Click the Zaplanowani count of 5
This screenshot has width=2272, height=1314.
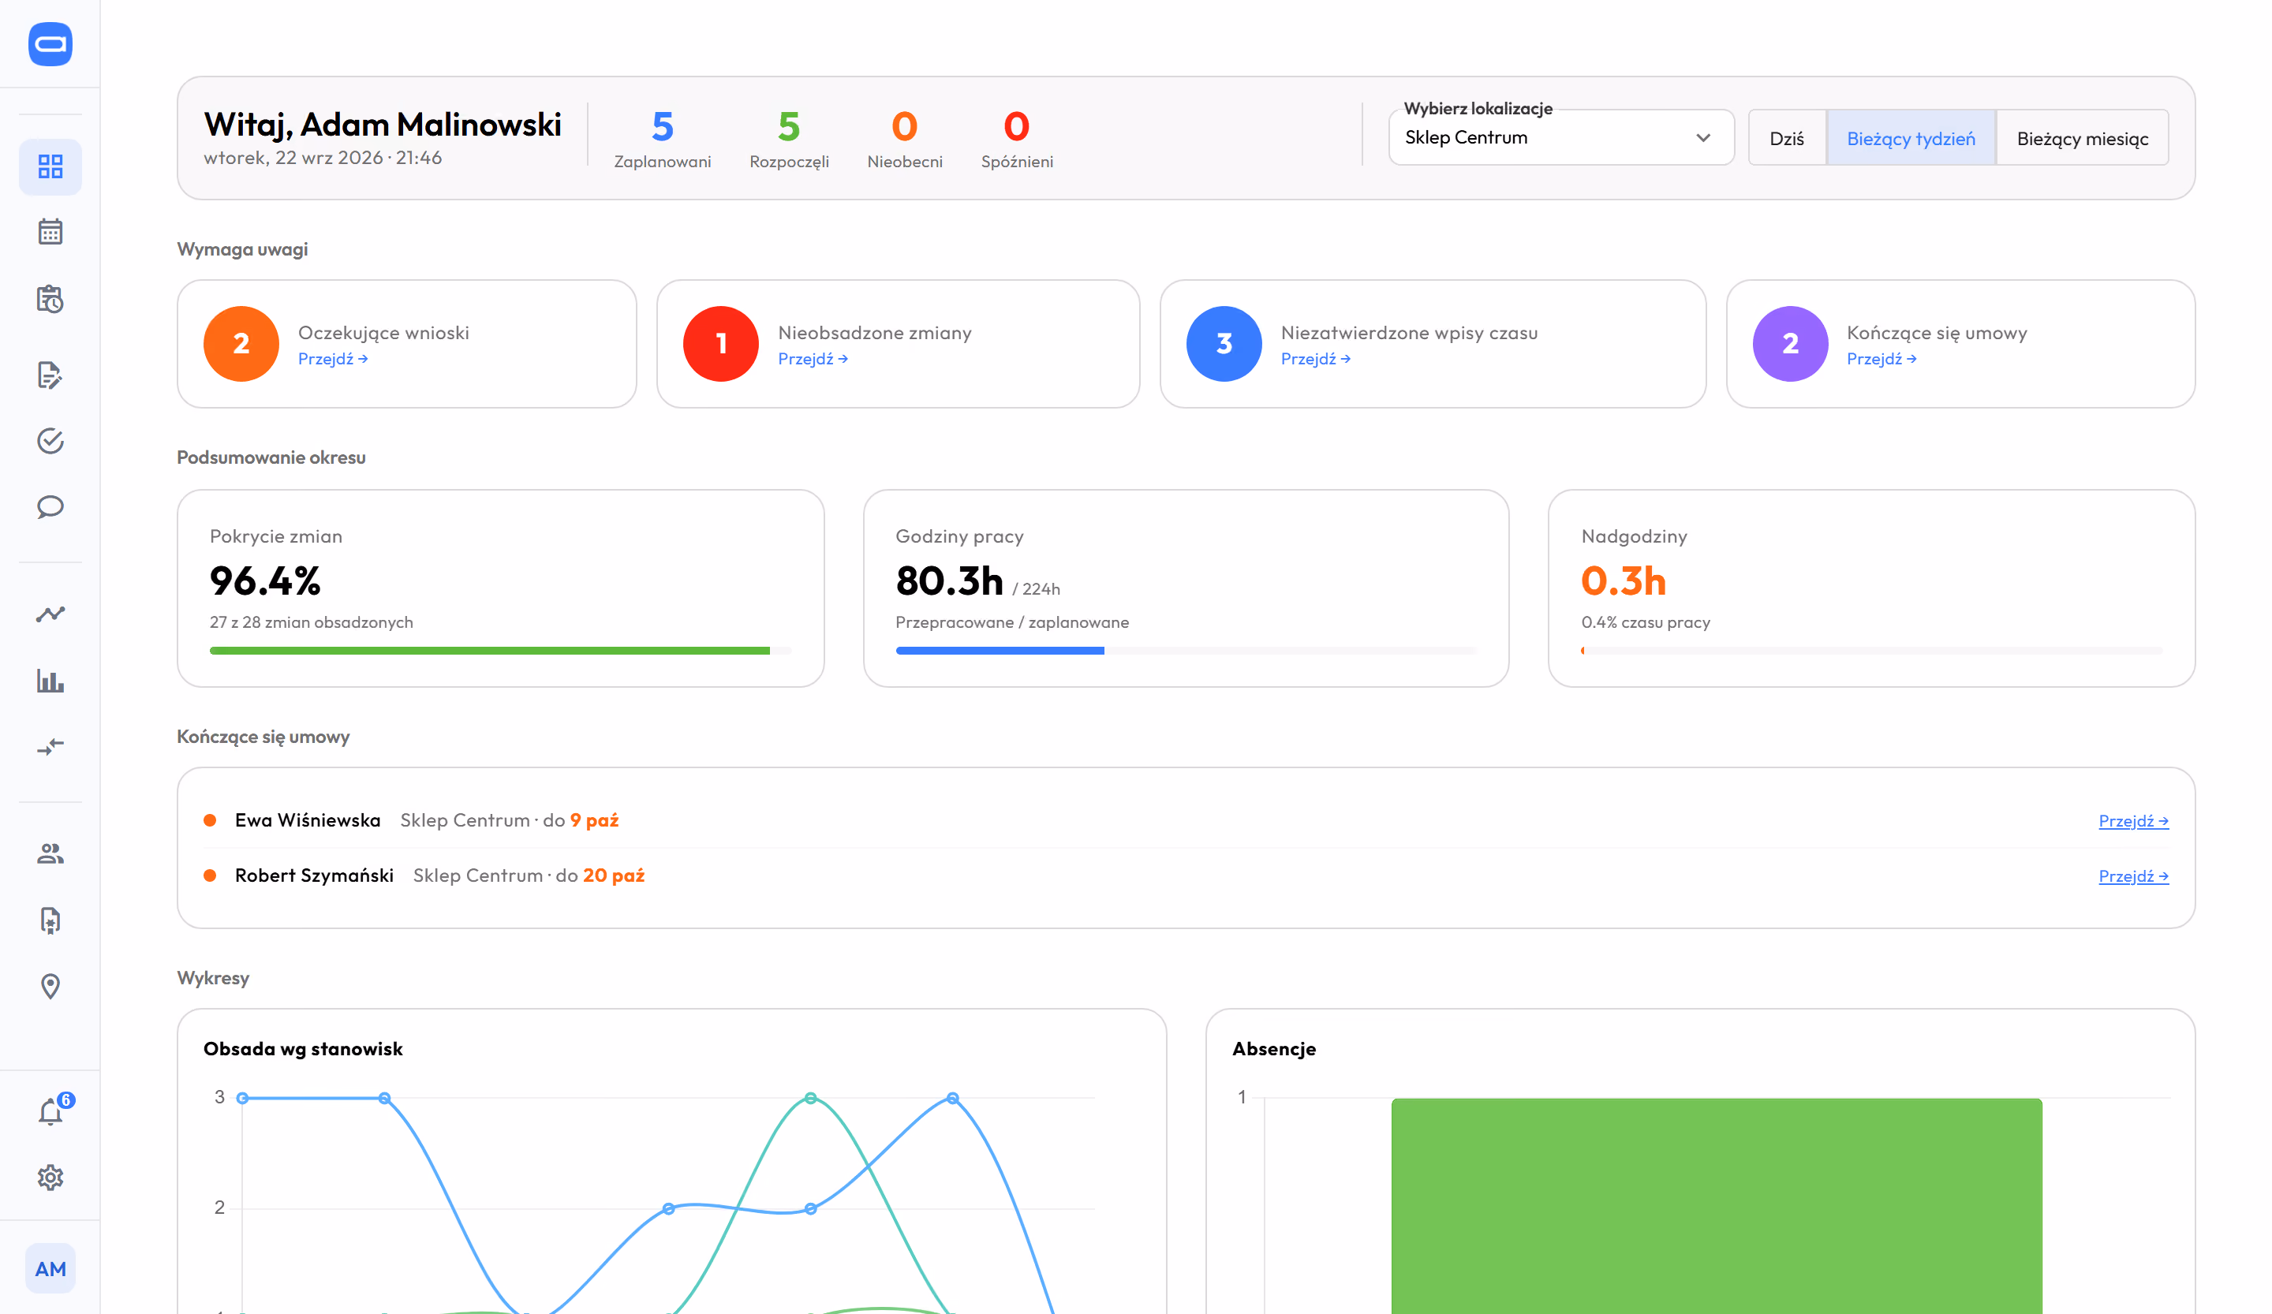(663, 126)
